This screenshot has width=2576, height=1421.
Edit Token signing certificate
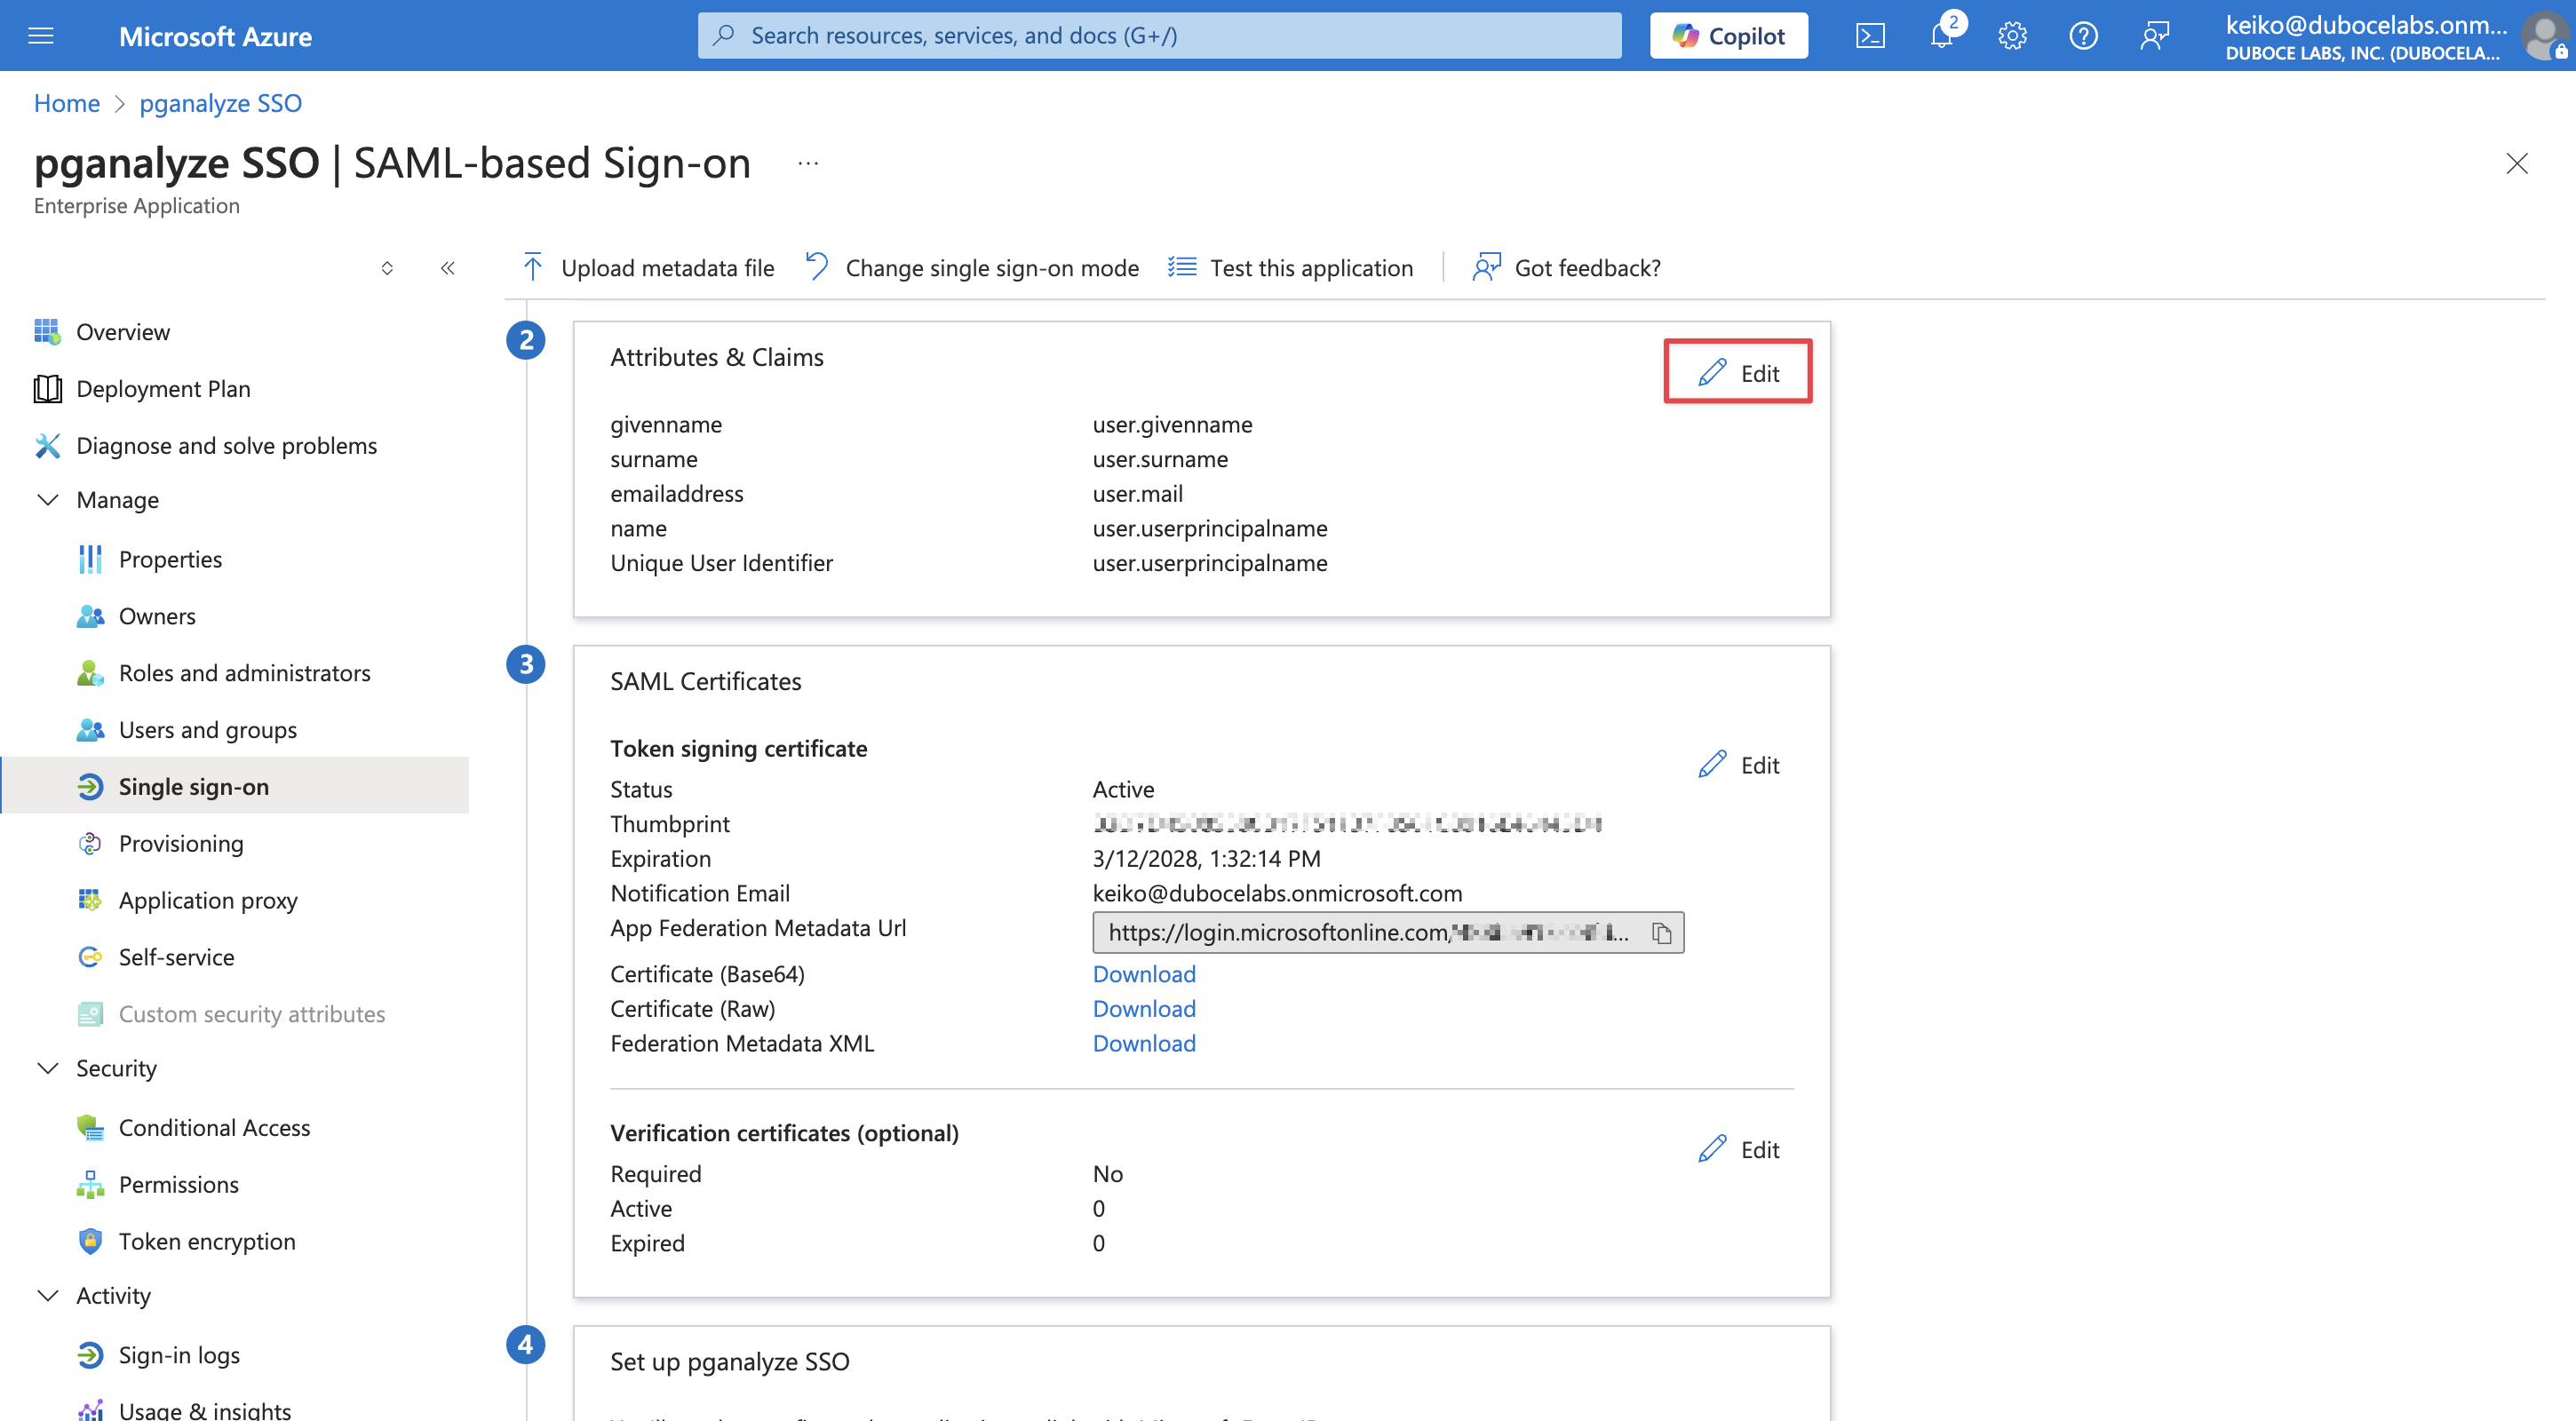(1738, 765)
